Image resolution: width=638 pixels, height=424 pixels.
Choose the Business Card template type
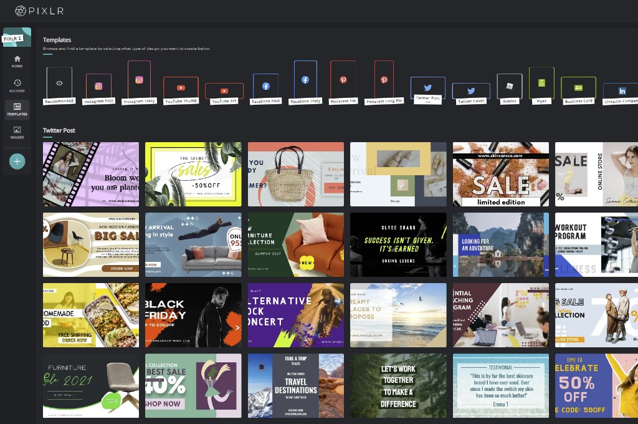pos(578,88)
